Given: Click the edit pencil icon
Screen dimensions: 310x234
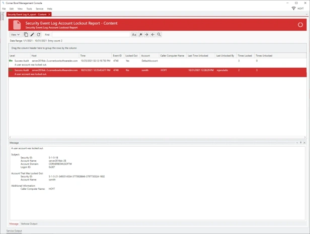Looking at the screenshot, I should pos(32,35).
